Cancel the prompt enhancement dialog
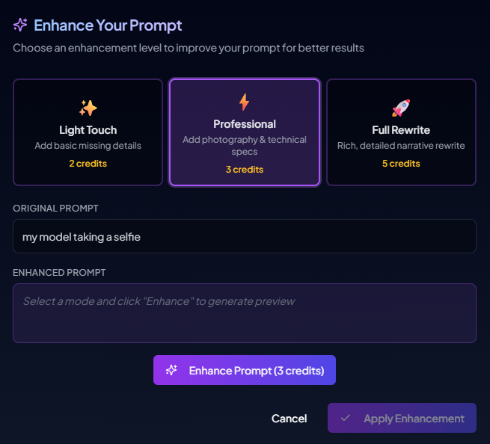Image resolution: width=490 pixels, height=444 pixels. click(x=289, y=419)
